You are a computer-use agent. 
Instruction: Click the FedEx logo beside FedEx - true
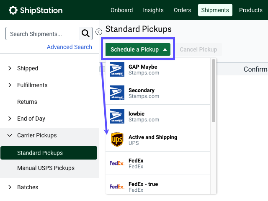tap(117, 187)
